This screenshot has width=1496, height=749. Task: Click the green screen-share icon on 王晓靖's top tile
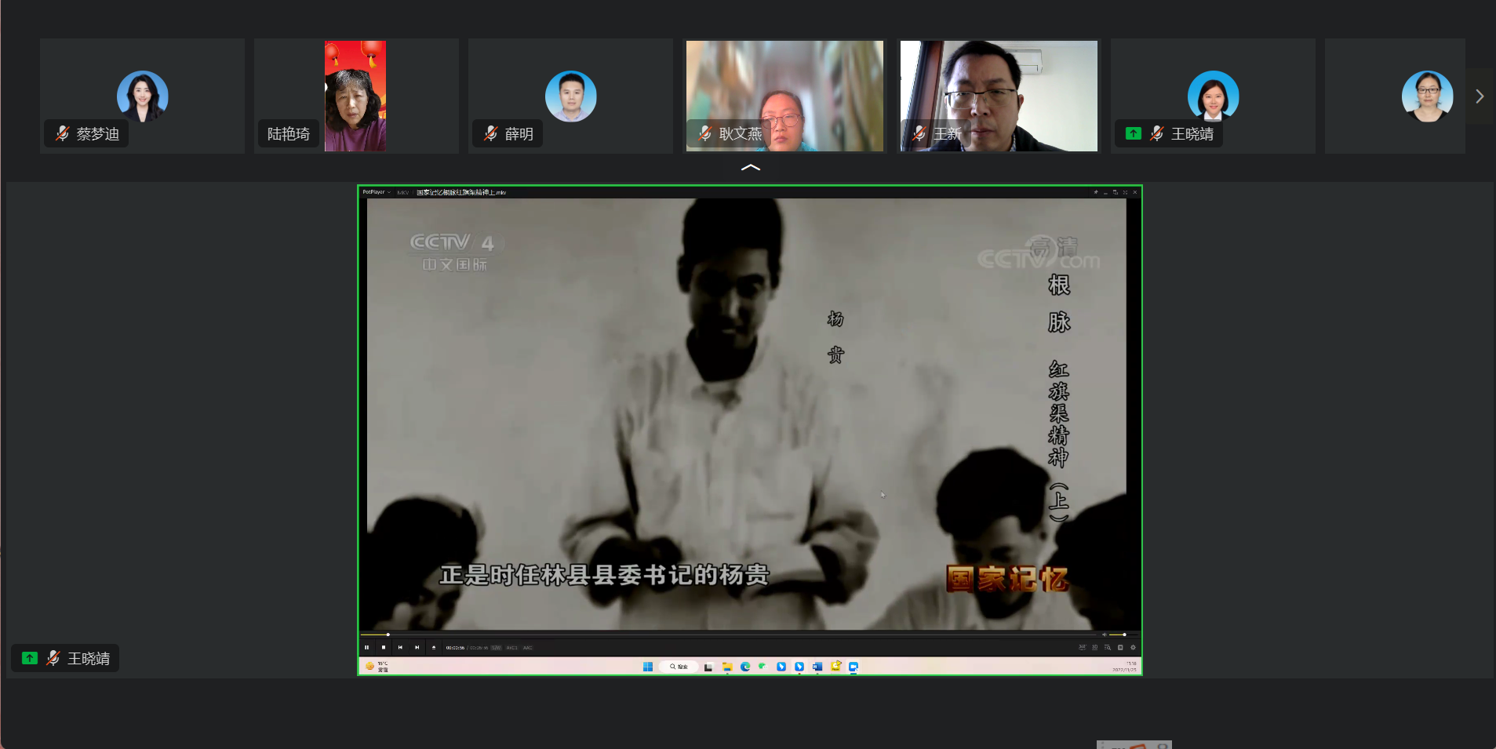tap(1134, 133)
